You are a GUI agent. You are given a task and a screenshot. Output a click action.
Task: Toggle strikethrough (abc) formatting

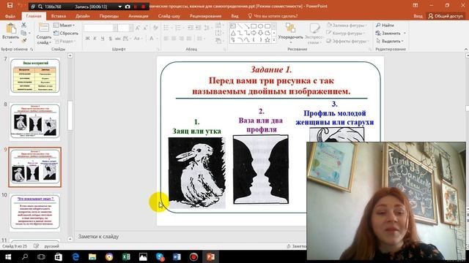pyautogui.click(x=117, y=38)
